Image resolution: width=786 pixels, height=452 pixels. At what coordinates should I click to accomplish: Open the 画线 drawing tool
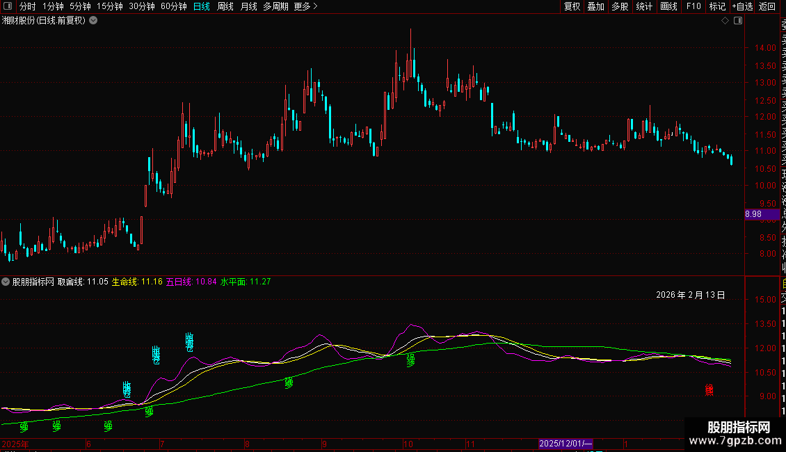point(668,7)
